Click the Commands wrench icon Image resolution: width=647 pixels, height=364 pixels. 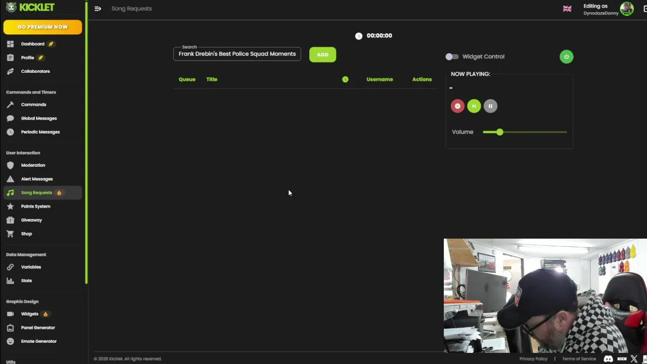(x=10, y=105)
